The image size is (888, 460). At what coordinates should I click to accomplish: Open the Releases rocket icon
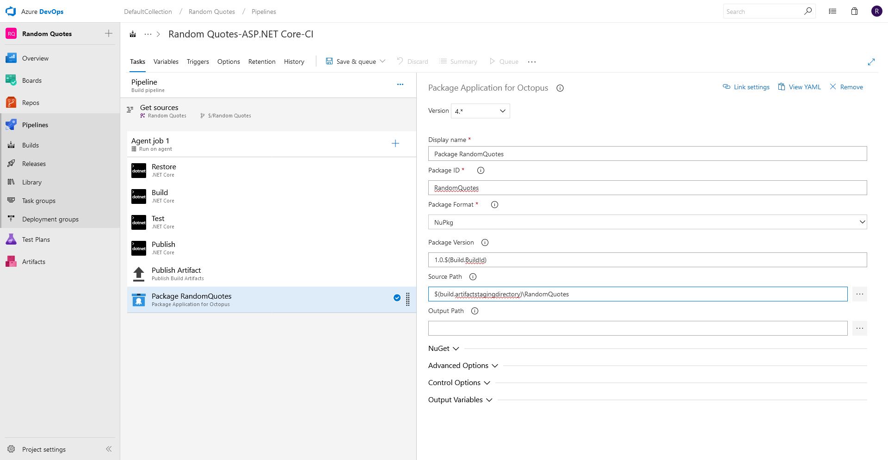[x=11, y=164]
